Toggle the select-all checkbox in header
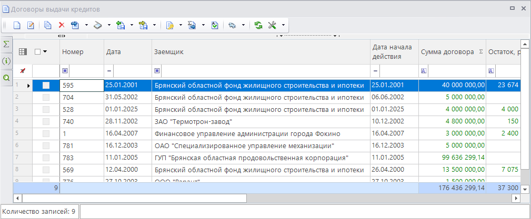The height and width of the screenshot is (219, 531). point(37,51)
